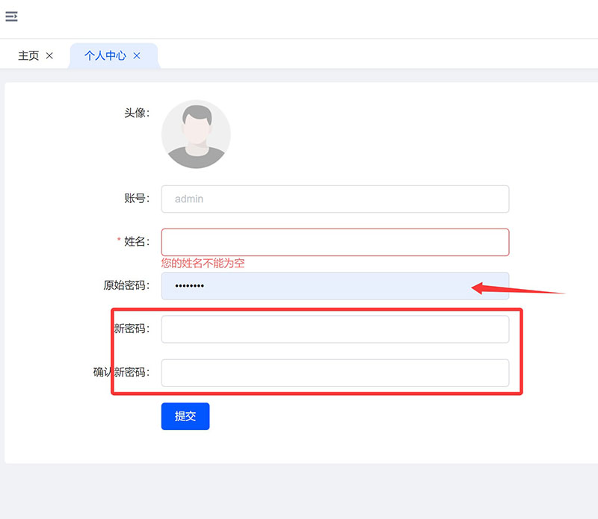Click the 确认新密码 input field
Image resolution: width=598 pixels, height=519 pixels.
335,373
